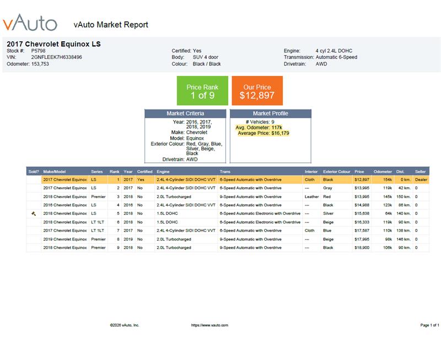Click the Drivetrain: AWD criteria line
The width and height of the screenshot is (441, 338).
point(180,159)
